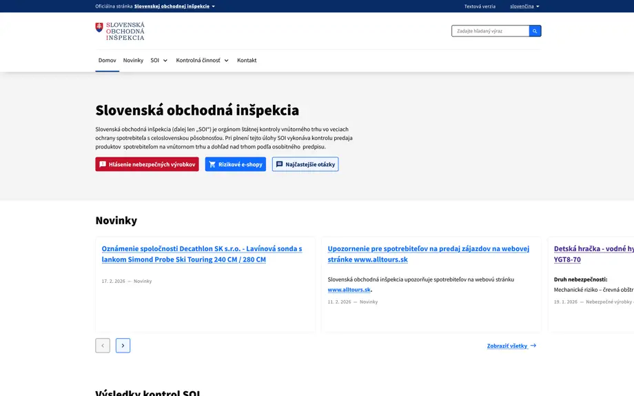634x396 pixels.
Task: Open the Domov menu item
Action: (107, 60)
